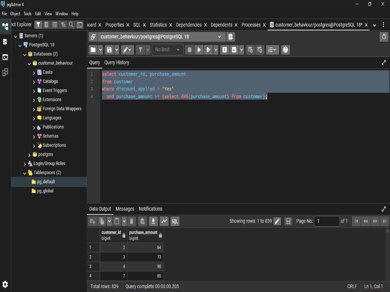Collapse the Servers (1) tree node
390x292 pixels.
tap(16, 36)
